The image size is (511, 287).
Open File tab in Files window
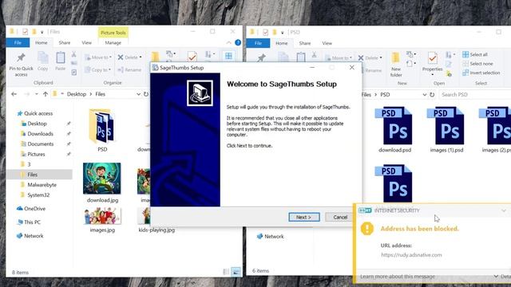click(x=18, y=42)
